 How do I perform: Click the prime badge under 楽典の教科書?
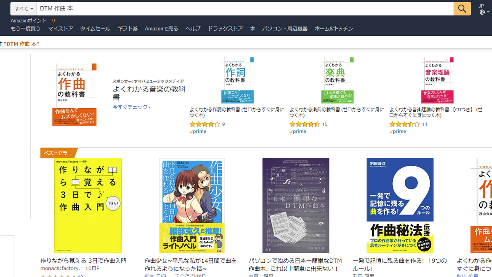point(298,132)
